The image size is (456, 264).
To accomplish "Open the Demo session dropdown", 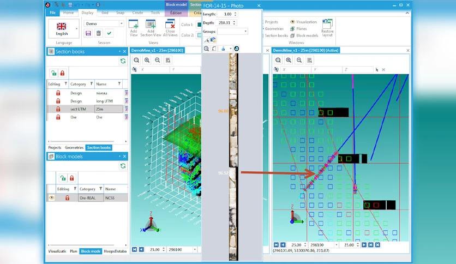I will pos(121,23).
